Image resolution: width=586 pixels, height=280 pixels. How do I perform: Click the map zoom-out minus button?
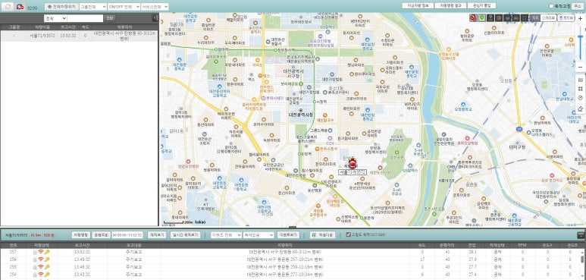580,67
